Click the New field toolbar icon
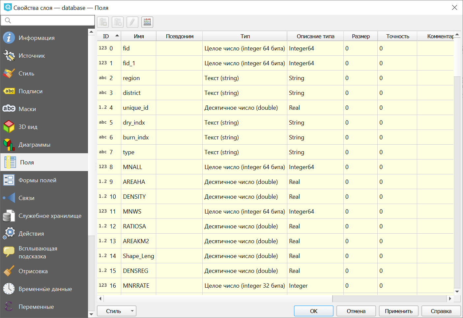The width and height of the screenshot is (463, 318). coord(103,22)
